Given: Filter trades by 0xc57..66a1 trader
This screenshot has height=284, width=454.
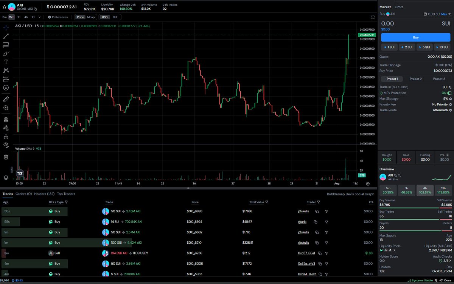Looking at the screenshot, I should tap(327, 253).
